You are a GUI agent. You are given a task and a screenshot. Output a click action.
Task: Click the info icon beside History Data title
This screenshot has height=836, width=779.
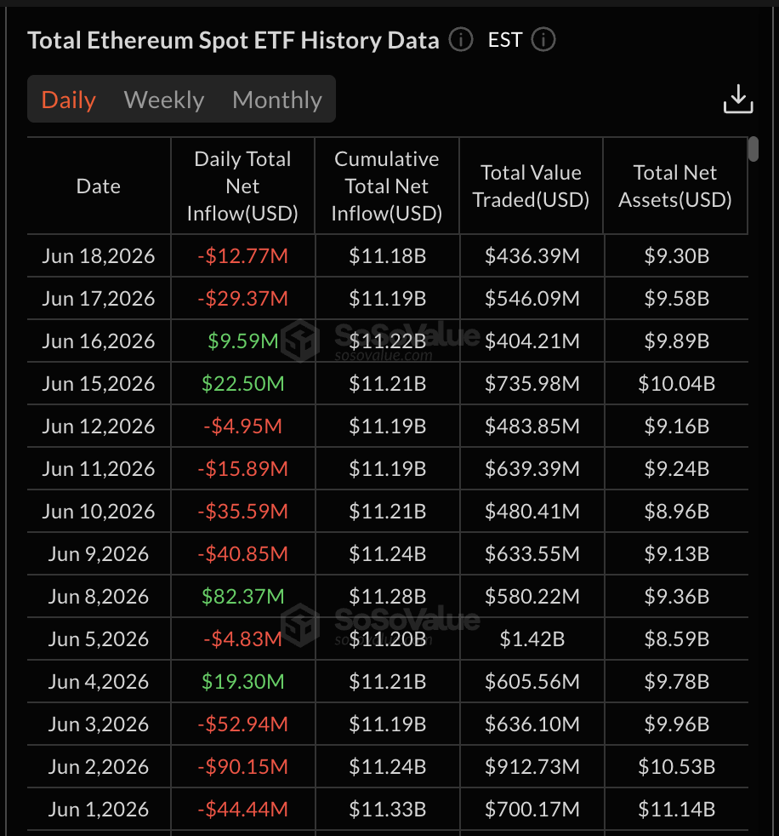[x=461, y=40]
